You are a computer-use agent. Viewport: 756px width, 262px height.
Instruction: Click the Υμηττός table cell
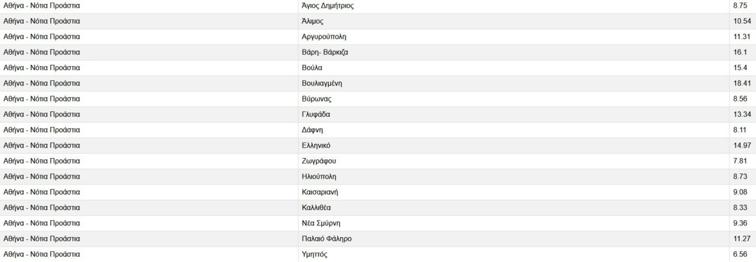(314, 254)
